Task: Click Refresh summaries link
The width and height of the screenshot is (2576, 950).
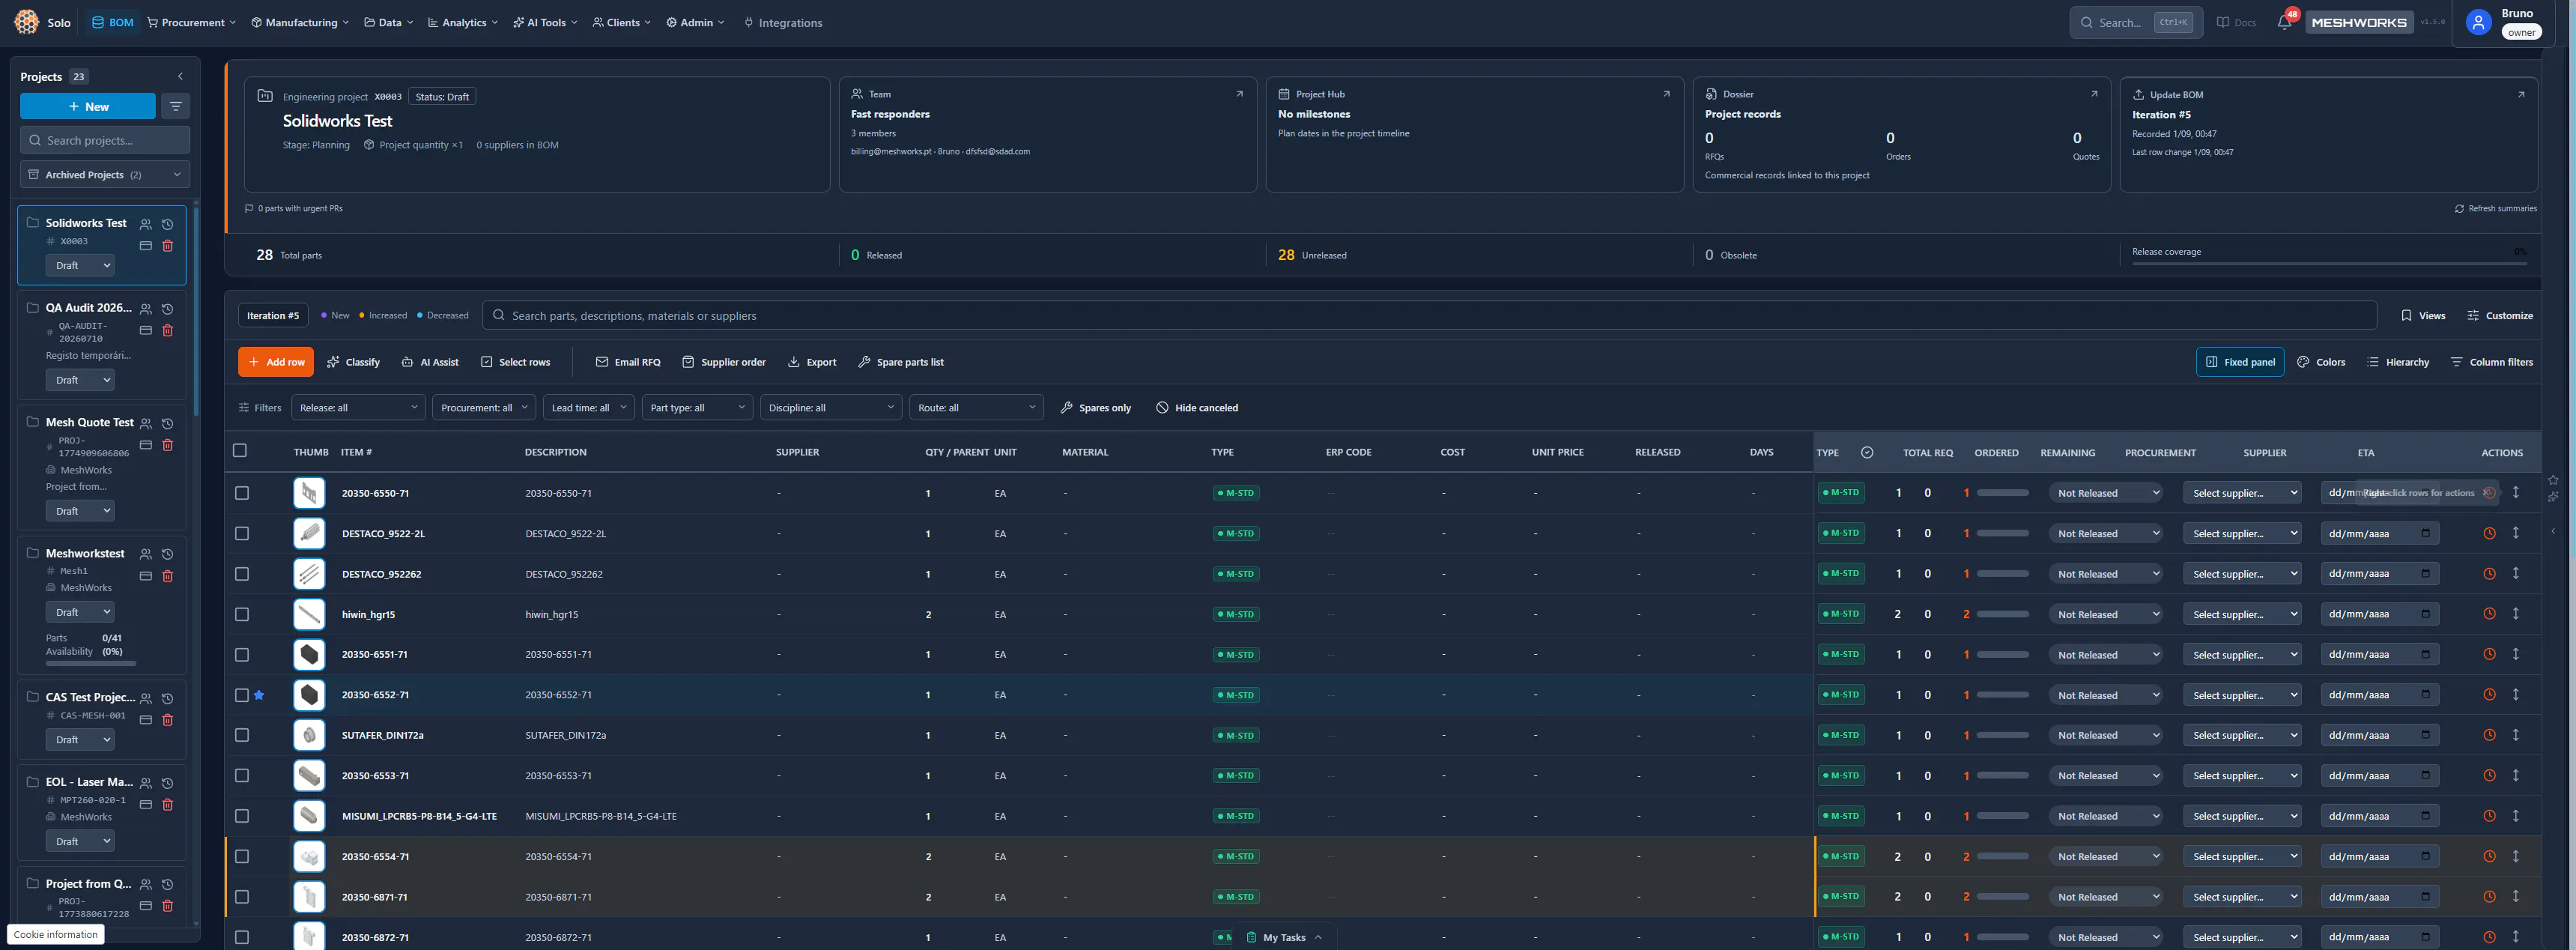Action: pyautogui.click(x=2495, y=208)
